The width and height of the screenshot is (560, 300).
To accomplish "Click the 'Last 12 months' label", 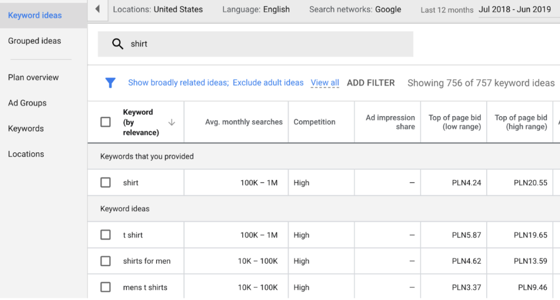I will click(x=447, y=10).
